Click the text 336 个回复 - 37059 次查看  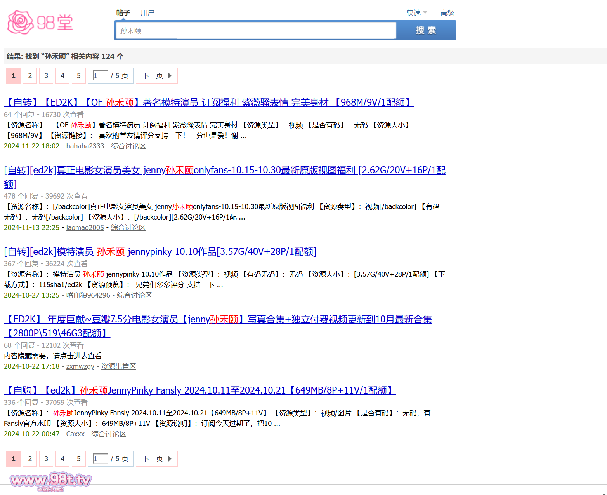[x=46, y=403]
